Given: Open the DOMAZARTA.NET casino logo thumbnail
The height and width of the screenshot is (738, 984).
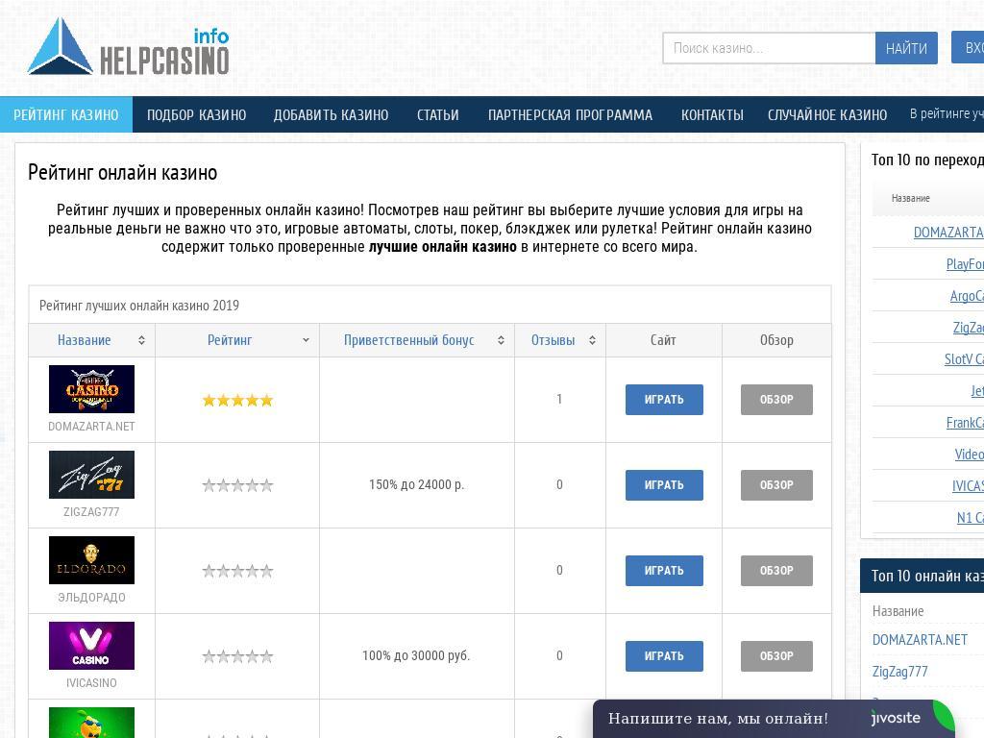Looking at the screenshot, I should pos(91,389).
